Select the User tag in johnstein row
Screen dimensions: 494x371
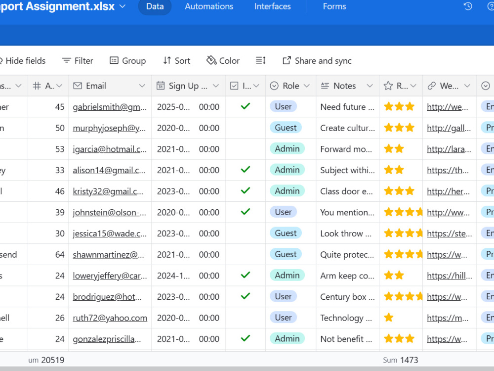point(283,212)
